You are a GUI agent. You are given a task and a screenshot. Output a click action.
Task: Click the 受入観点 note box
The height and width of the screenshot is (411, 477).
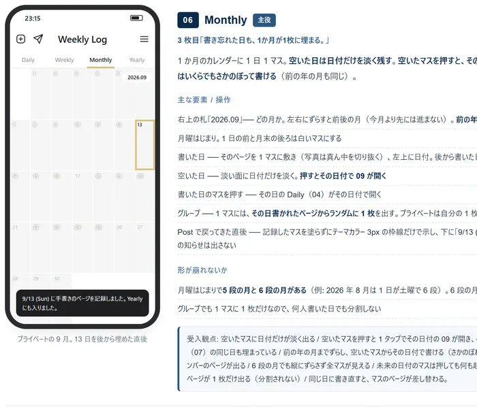point(327,359)
